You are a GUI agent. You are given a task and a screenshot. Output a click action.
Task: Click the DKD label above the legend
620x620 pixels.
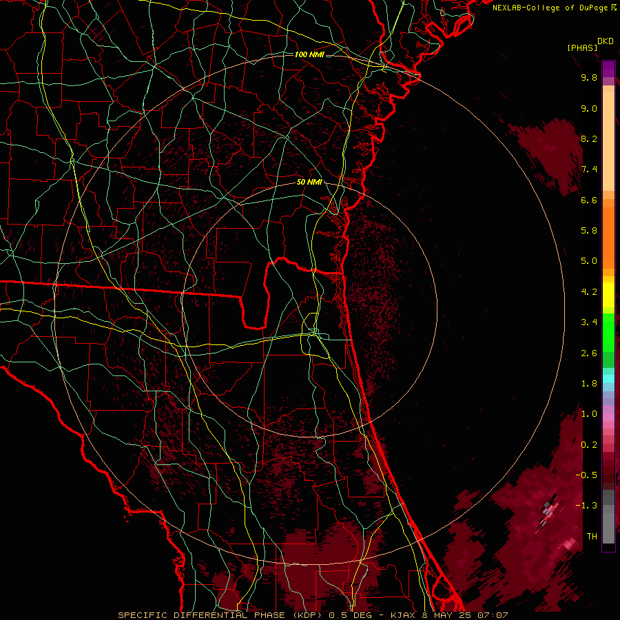(606, 41)
